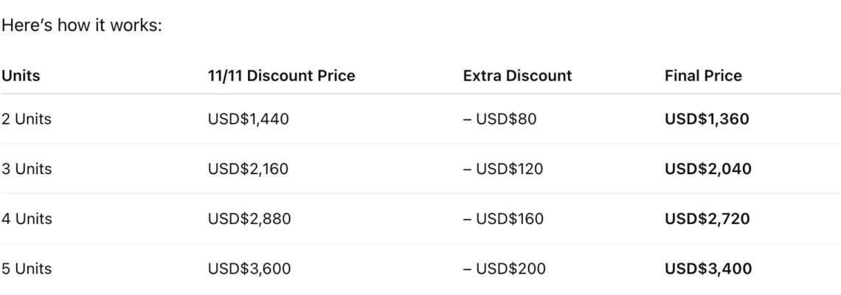Select the – USD$120 extra discount

click(502, 169)
